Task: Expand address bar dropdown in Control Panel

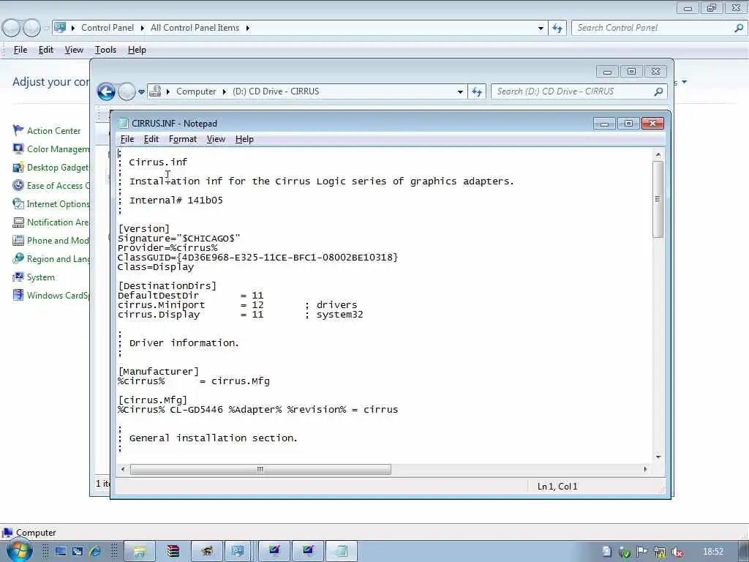Action: [541, 29]
